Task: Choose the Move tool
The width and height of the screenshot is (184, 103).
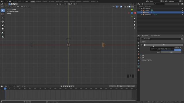Action: [3, 18]
